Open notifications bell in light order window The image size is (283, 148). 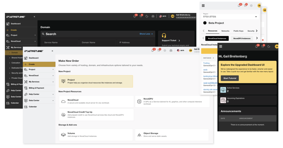coord(153,50)
